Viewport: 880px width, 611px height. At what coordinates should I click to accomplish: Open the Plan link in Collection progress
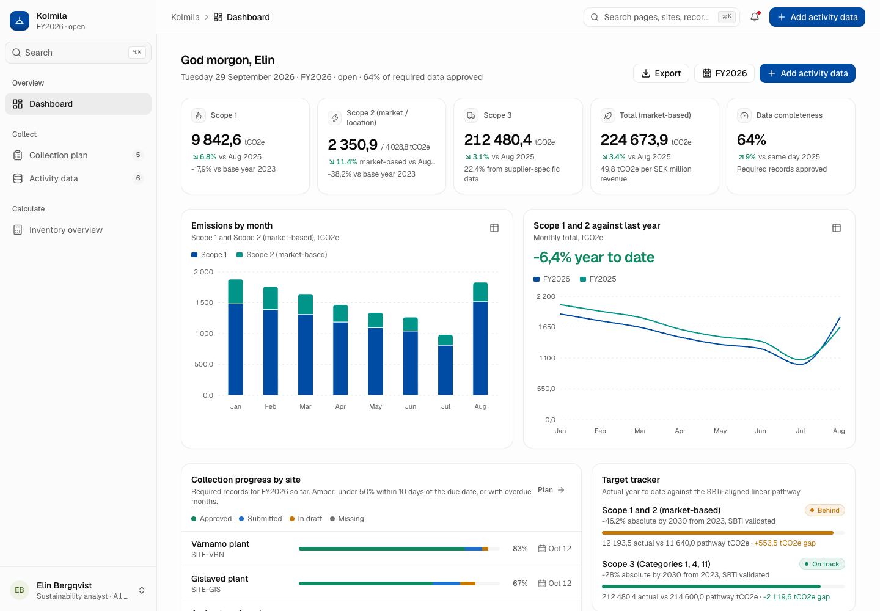point(551,490)
